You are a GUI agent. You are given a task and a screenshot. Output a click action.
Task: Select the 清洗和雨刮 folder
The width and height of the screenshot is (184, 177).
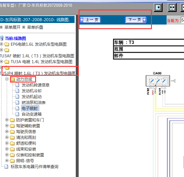click(26, 137)
